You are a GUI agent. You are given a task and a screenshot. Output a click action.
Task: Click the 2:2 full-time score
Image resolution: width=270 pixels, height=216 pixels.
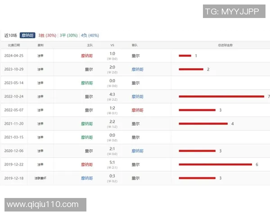pos(112,122)
